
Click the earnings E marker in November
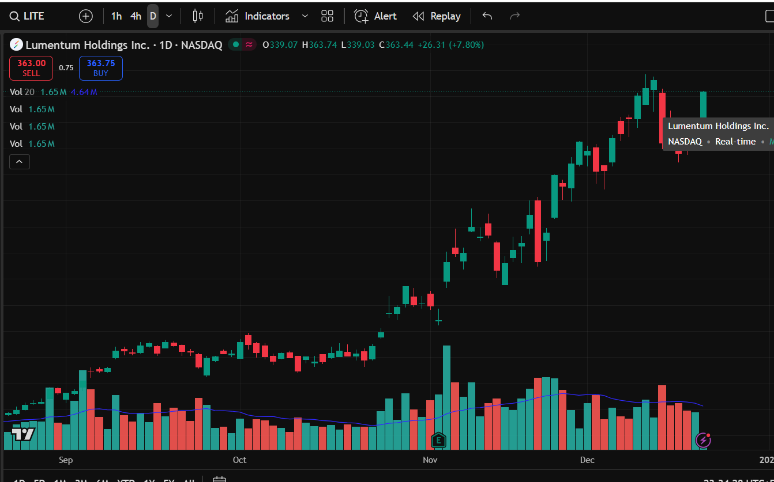(438, 441)
